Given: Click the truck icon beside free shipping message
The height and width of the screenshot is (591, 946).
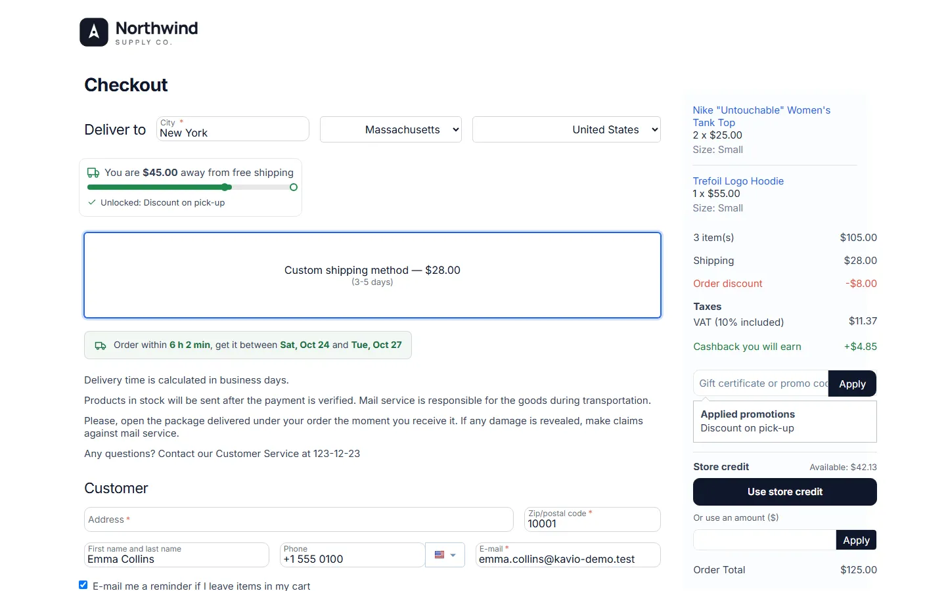Looking at the screenshot, I should tap(93, 173).
